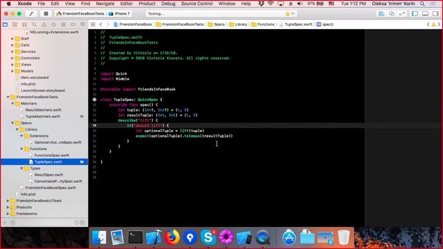Open FunctionsSpec.swift in navigator

click(x=51, y=156)
